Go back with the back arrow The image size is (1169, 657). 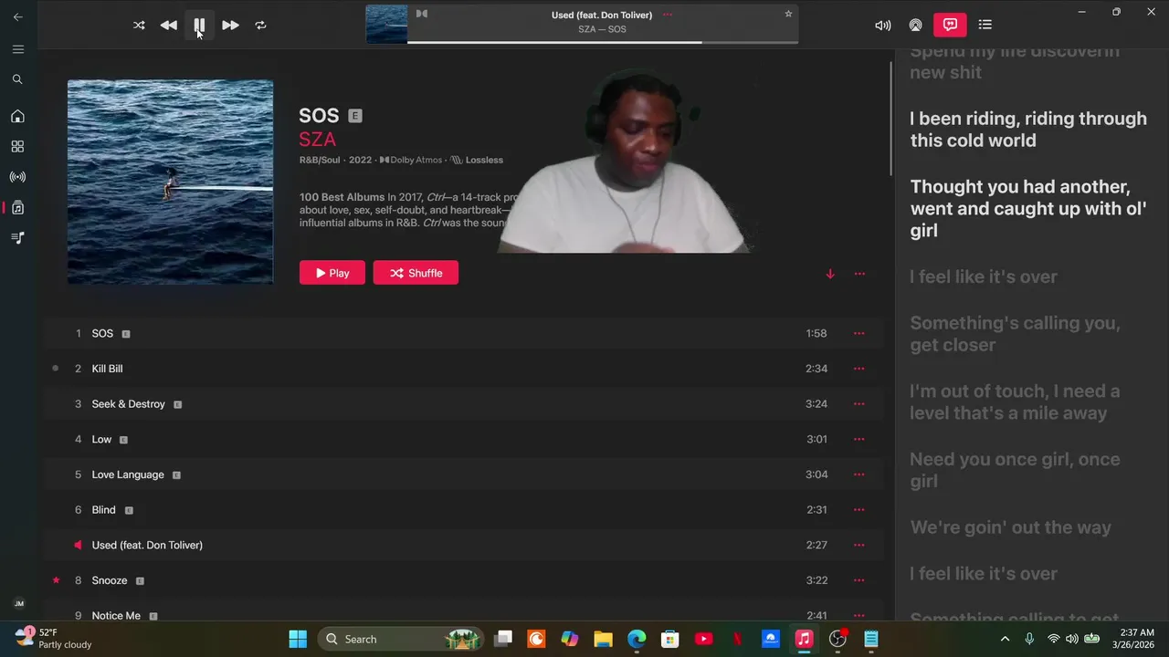pyautogui.click(x=17, y=16)
